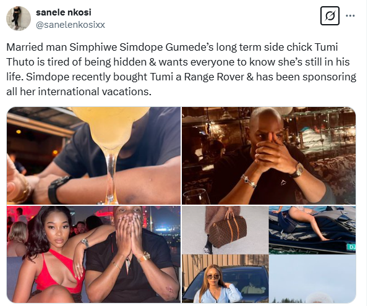Open the @sanelenkosixx handle link

(x=71, y=25)
